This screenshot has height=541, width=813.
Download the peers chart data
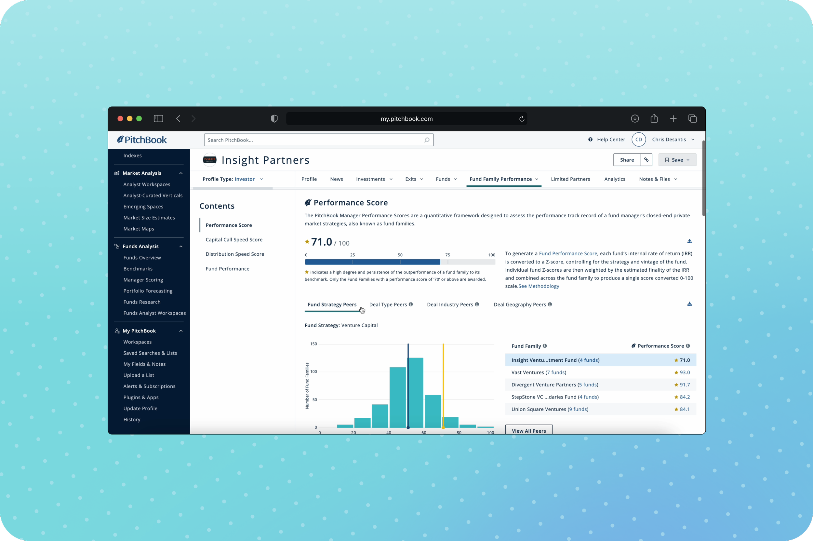pyautogui.click(x=689, y=304)
